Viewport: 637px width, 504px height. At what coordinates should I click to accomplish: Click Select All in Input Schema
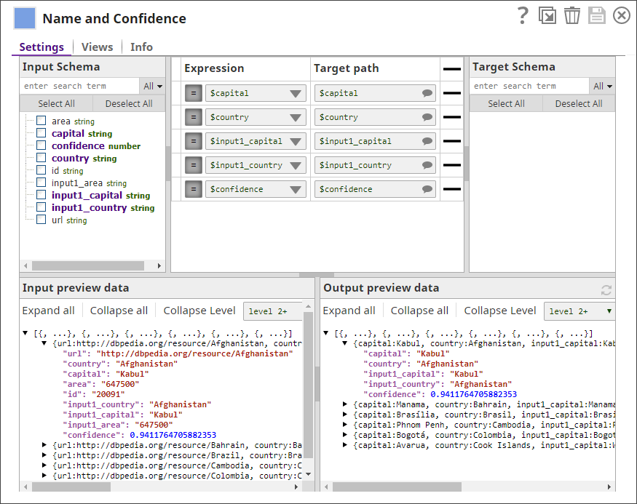(56, 103)
